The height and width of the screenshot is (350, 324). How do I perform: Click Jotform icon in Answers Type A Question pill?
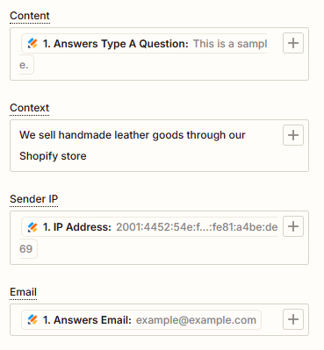(32, 44)
